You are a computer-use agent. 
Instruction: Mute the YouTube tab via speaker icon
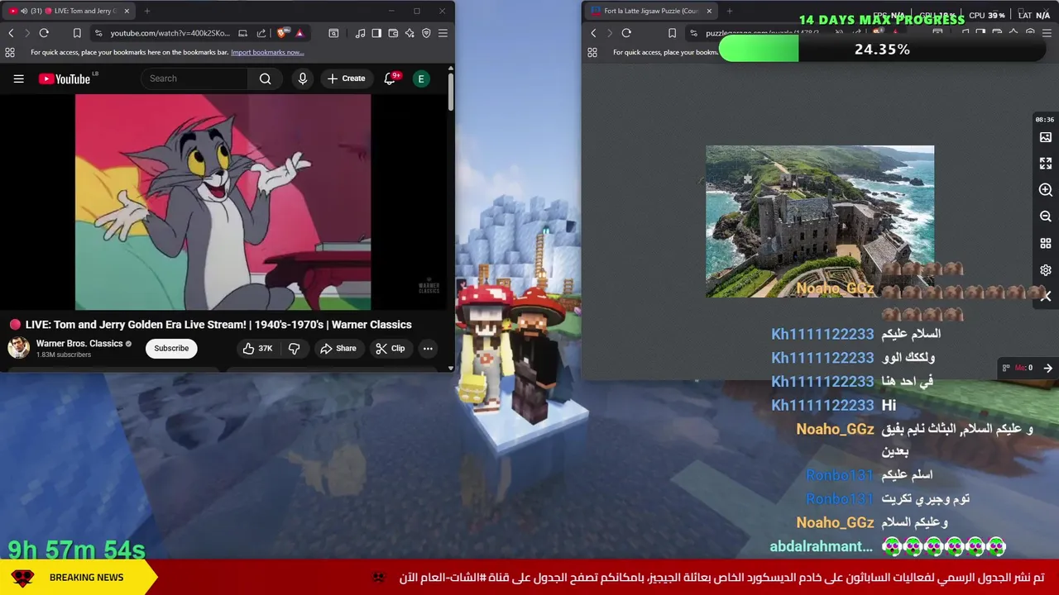(x=22, y=11)
